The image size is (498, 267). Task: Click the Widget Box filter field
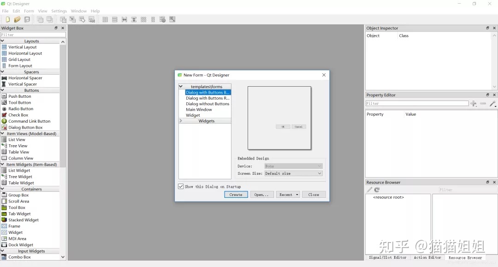tap(33, 35)
